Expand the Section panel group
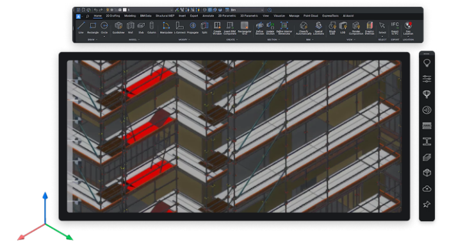The width and height of the screenshot is (456, 243). point(273,40)
